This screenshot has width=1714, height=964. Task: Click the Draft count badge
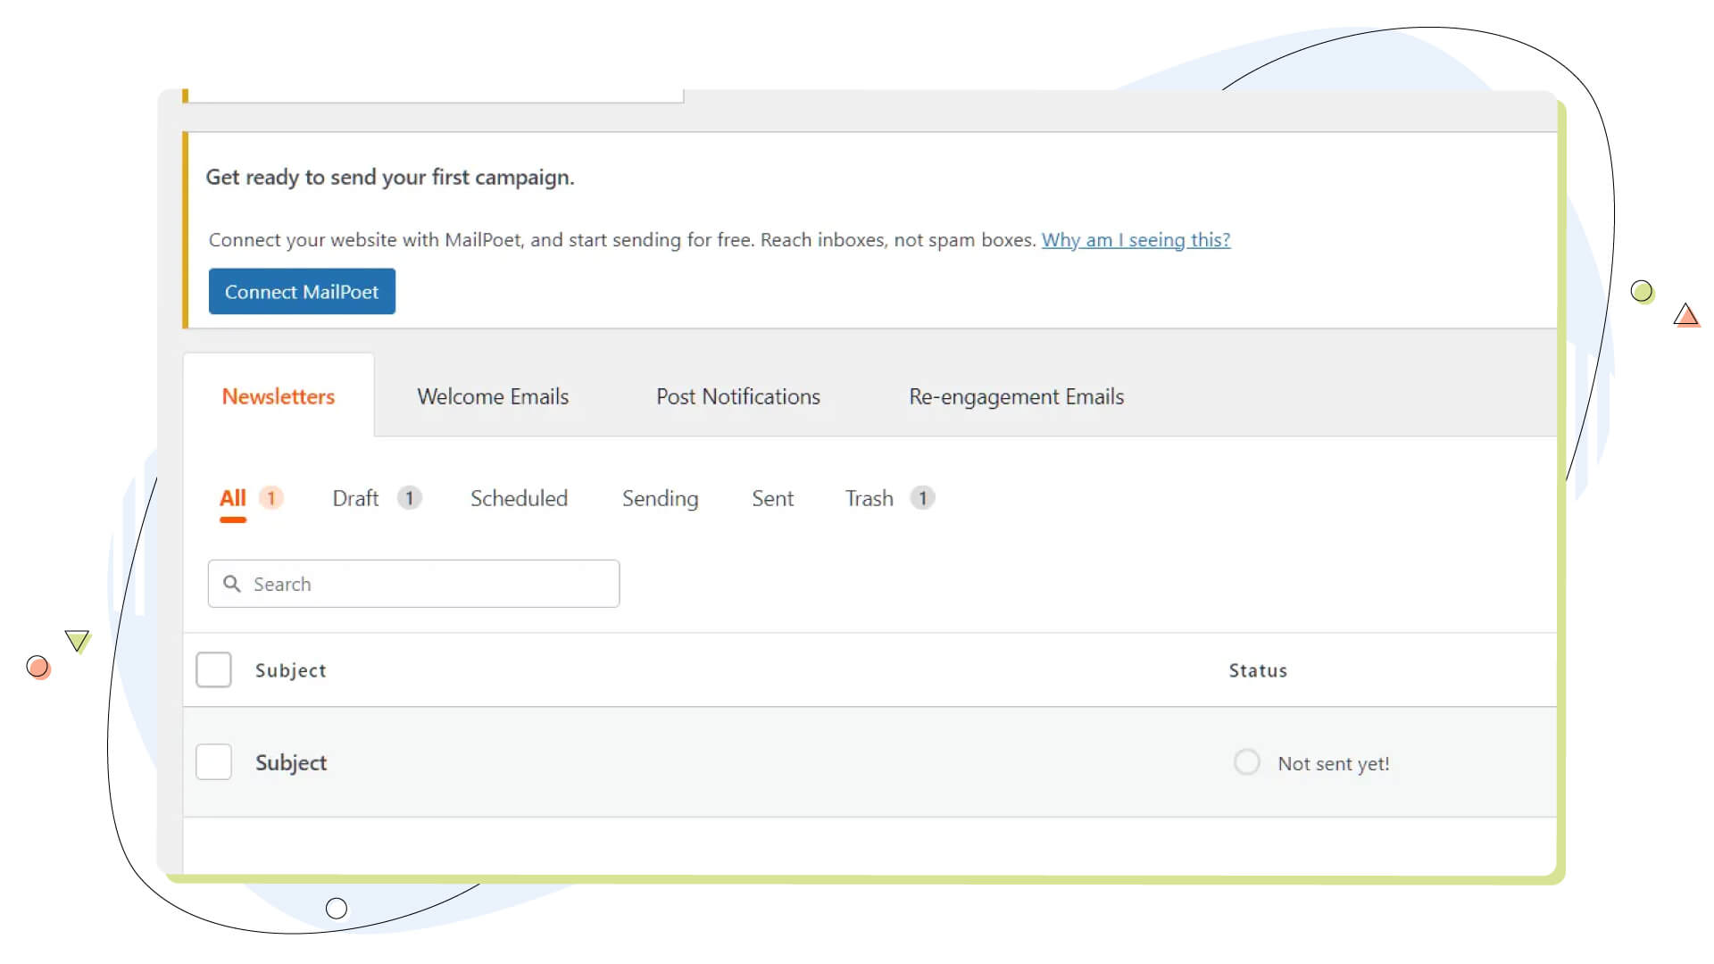coord(410,498)
